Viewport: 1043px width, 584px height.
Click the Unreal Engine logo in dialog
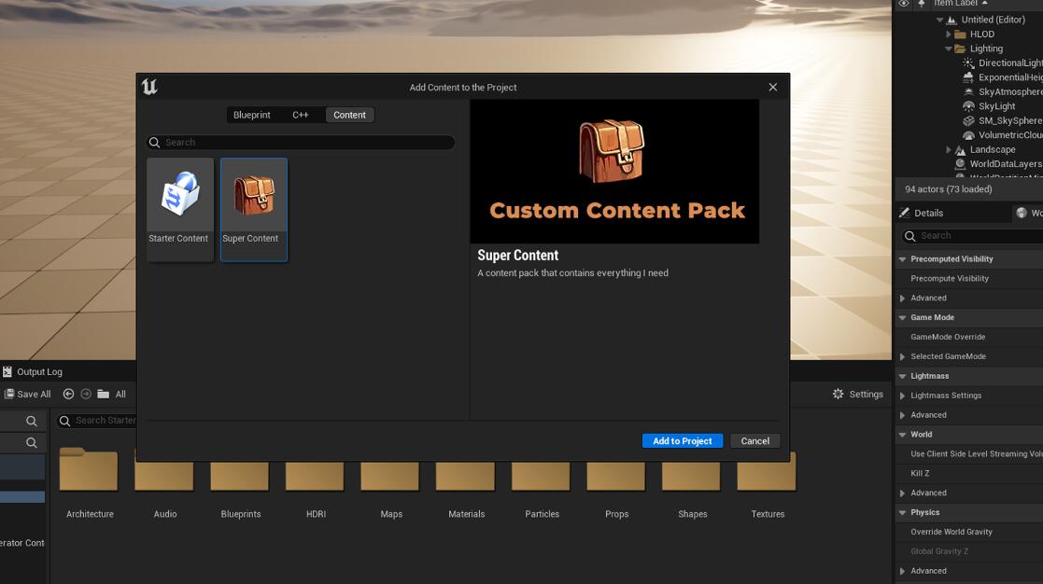click(x=149, y=87)
